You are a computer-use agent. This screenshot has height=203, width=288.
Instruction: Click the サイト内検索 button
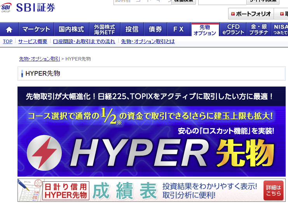pos(263,2)
